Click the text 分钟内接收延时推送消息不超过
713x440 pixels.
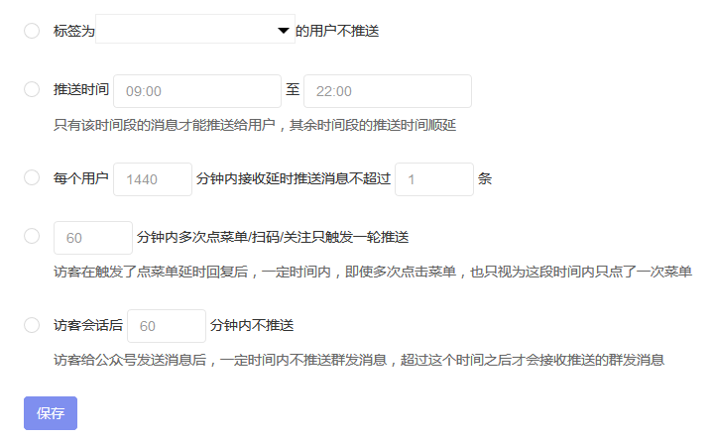(x=294, y=178)
